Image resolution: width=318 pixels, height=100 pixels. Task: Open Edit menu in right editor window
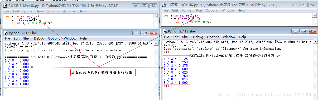175,10
